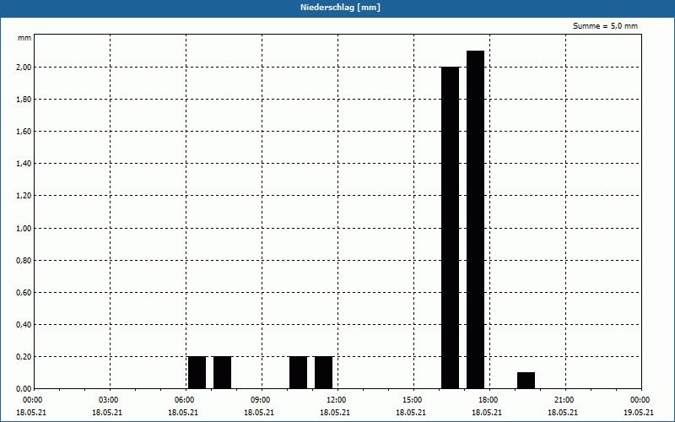
Task: Select the tallest bar before 18:00
Action: 476,219
